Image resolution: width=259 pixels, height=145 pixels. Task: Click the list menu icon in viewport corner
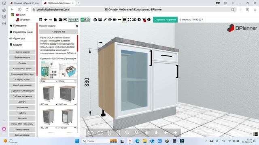pos(255,134)
